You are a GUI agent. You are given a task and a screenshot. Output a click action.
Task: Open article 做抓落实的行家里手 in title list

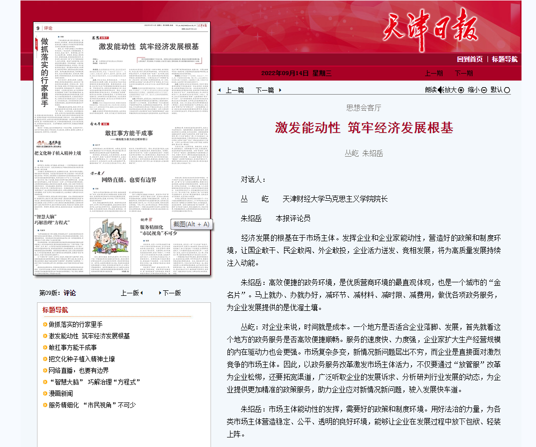(x=75, y=324)
